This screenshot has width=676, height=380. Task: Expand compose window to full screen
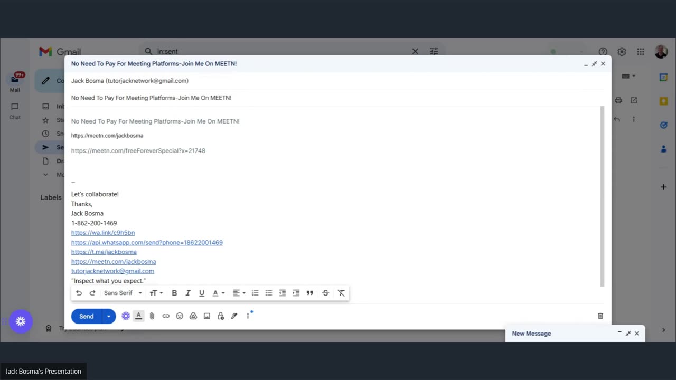(594, 63)
